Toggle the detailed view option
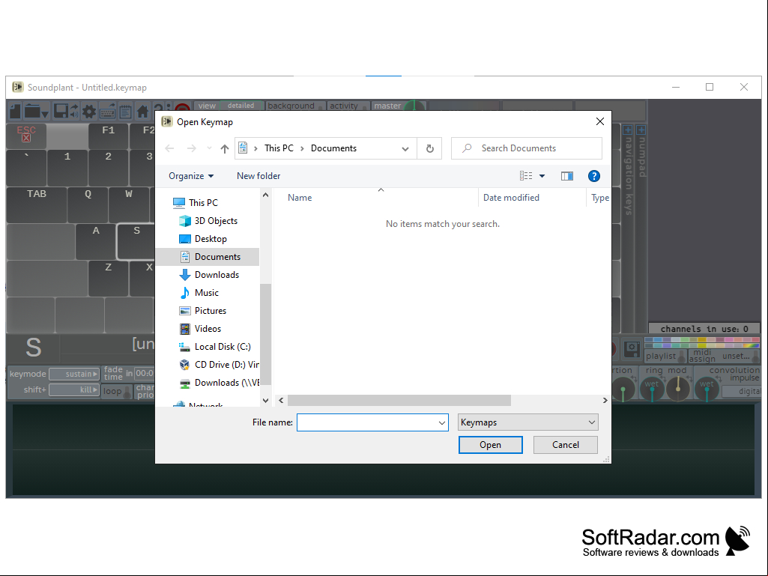 pos(241,106)
